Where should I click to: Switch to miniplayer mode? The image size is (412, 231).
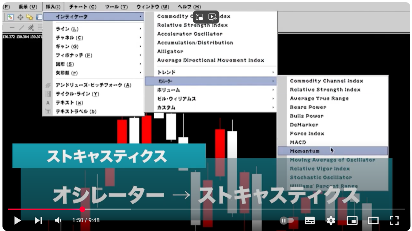point(352,220)
